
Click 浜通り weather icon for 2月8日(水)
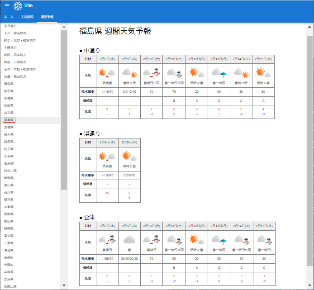pyautogui.click(x=107, y=157)
